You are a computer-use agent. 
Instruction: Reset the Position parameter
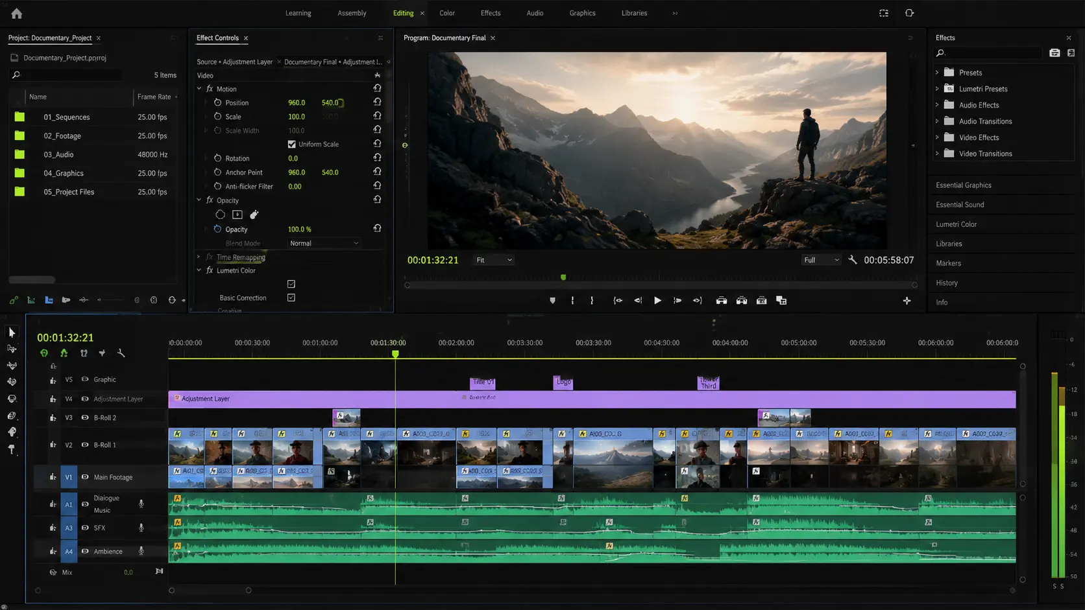coord(377,102)
